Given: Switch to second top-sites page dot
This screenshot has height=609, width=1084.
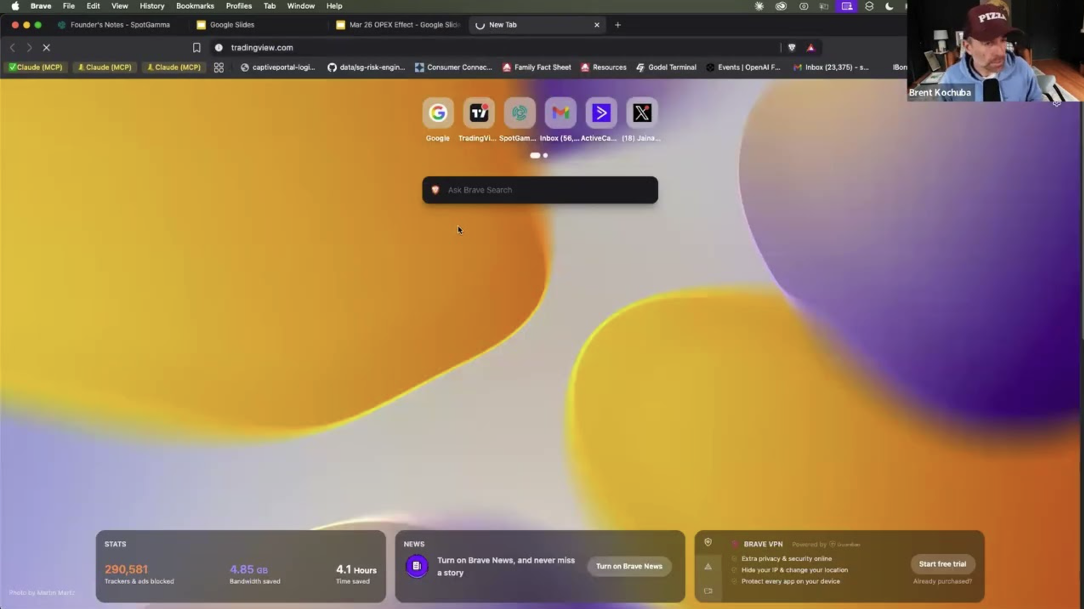Looking at the screenshot, I should (x=545, y=155).
